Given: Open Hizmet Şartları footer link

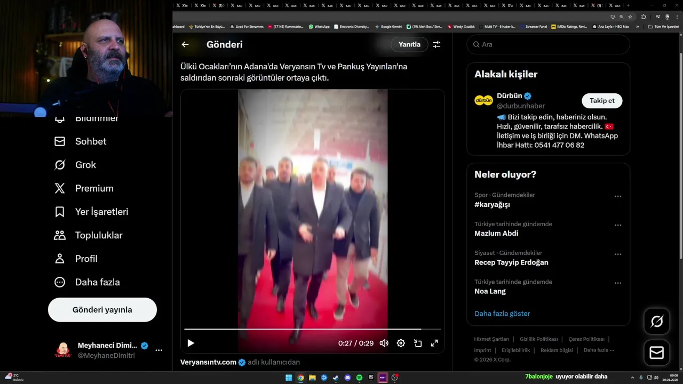Looking at the screenshot, I should pyautogui.click(x=491, y=339).
